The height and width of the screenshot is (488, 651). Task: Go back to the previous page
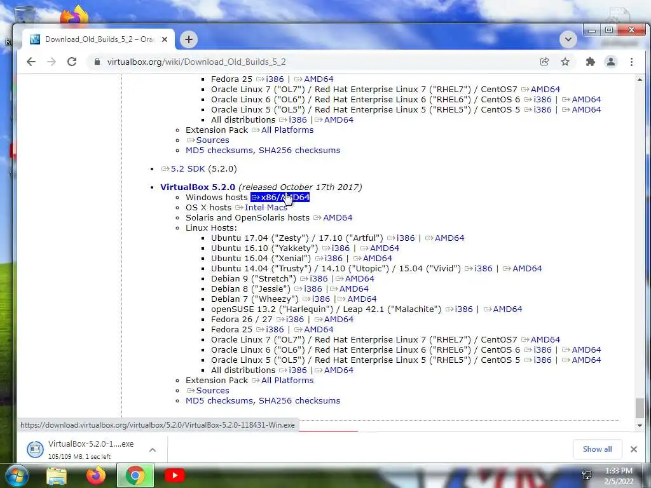pyautogui.click(x=31, y=62)
